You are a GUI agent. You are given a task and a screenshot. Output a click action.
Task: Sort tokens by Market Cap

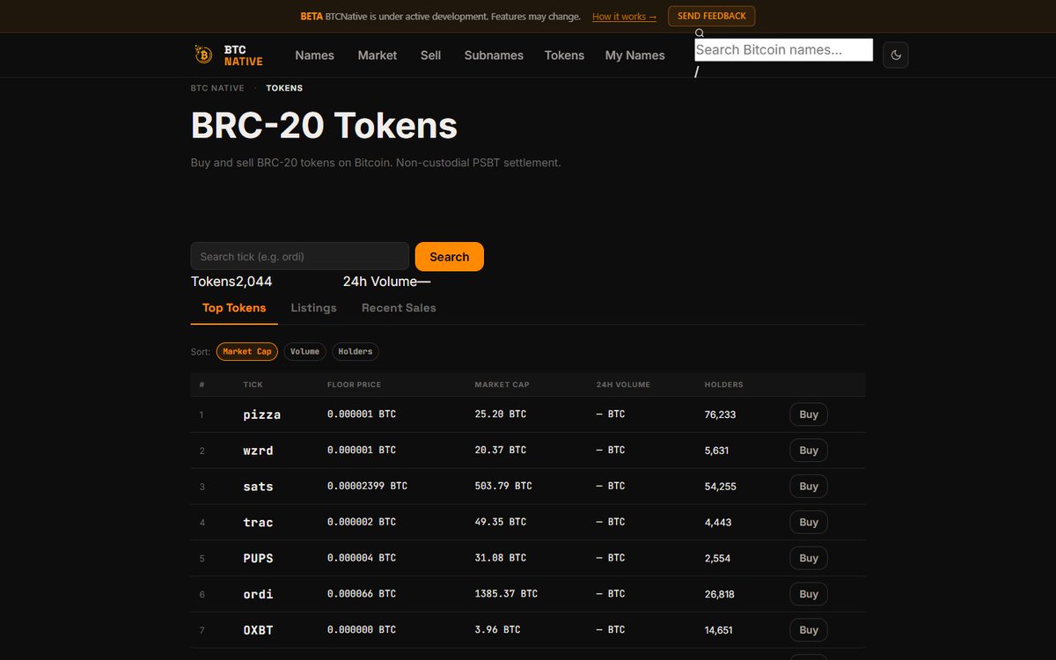pos(247,351)
